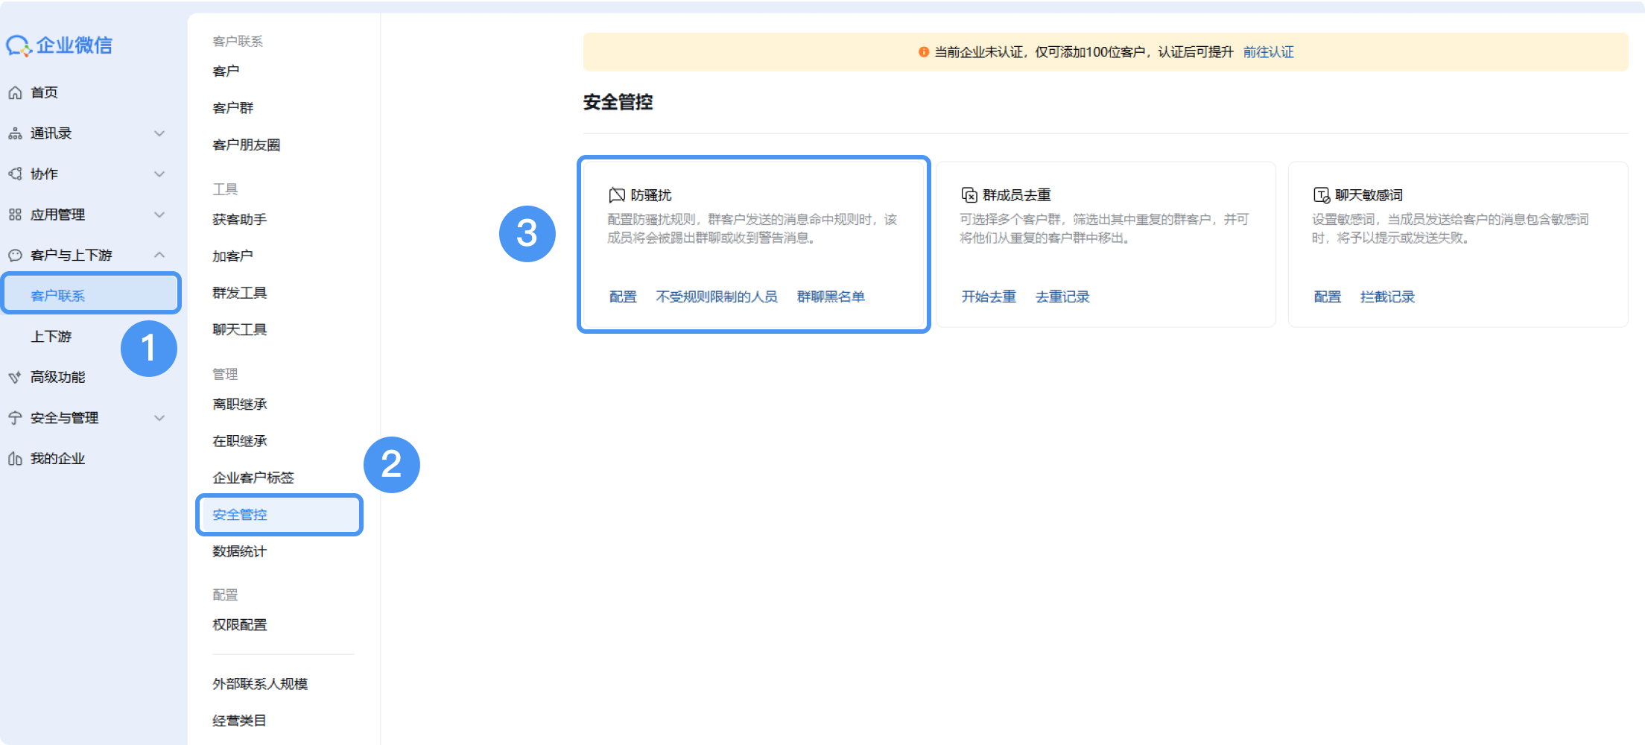Open 拦截记录 under 聊天敏感词
Viewport: 1645px width, 745px height.
tap(1387, 297)
